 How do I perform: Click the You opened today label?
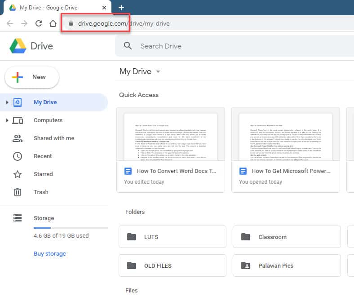click(261, 182)
